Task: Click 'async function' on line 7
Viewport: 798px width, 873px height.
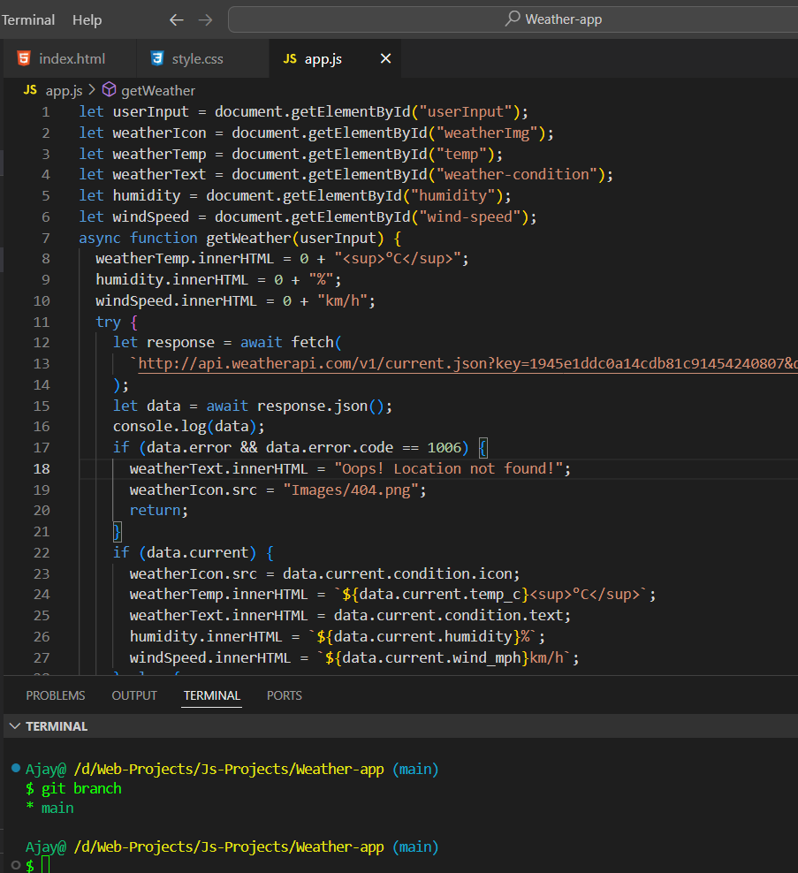Action: (x=138, y=239)
